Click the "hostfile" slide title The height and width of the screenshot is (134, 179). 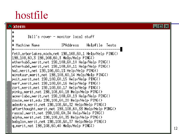coord(31,15)
